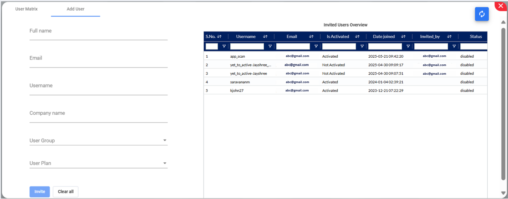
Task: Sort by Is Activated column icon
Action: (357, 37)
